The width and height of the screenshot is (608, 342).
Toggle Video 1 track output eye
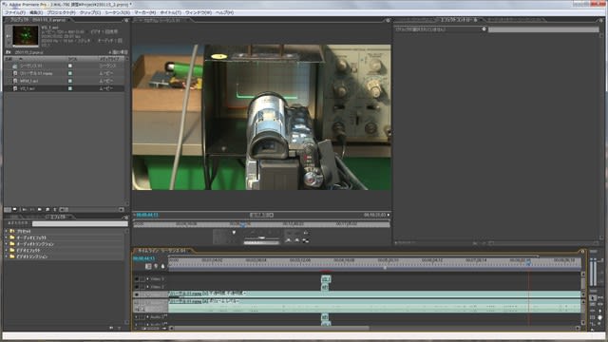(137, 294)
